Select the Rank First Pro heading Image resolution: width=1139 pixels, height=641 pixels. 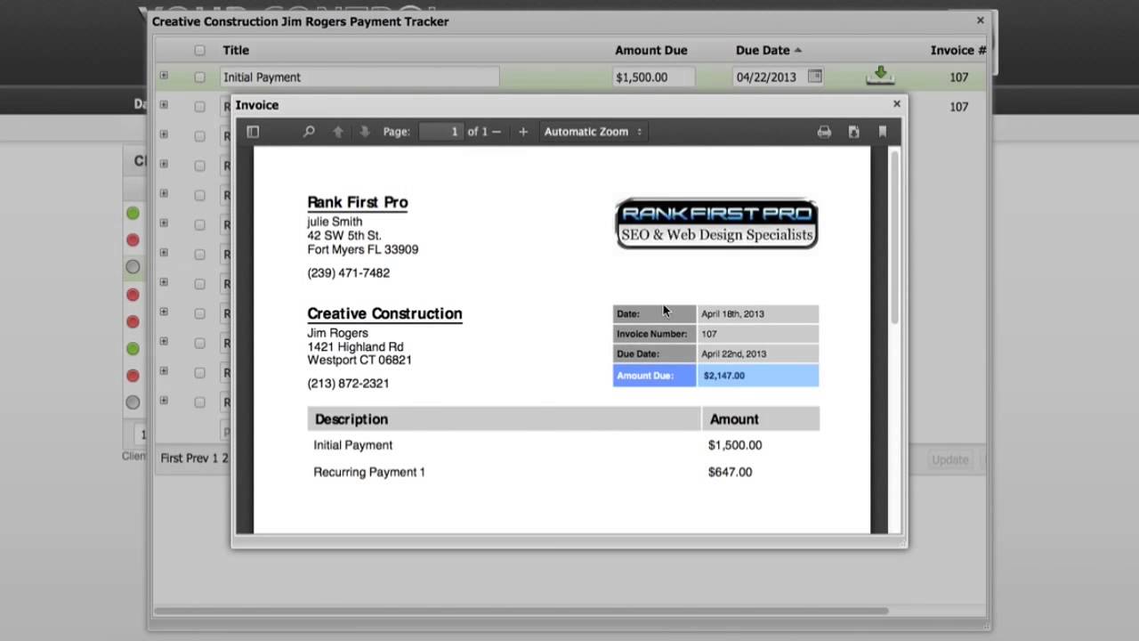click(x=358, y=202)
